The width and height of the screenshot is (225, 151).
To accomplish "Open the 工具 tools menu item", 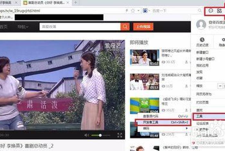I will tap(209, 116).
